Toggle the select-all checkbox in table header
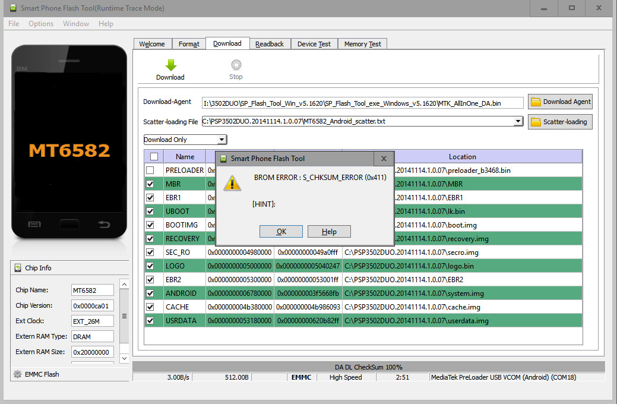 pyautogui.click(x=154, y=157)
